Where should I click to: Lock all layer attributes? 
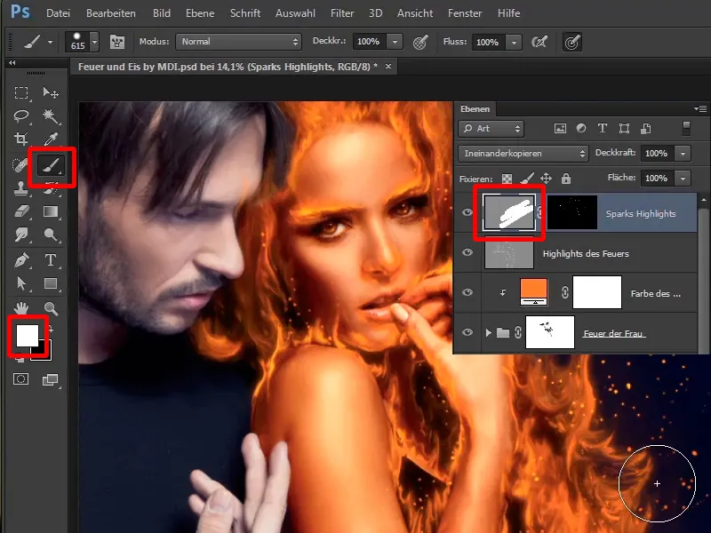[x=566, y=179]
